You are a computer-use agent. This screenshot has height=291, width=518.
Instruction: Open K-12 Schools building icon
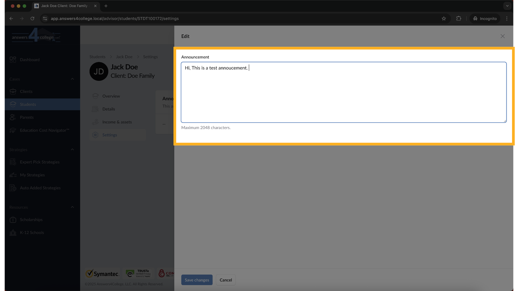pos(13,233)
